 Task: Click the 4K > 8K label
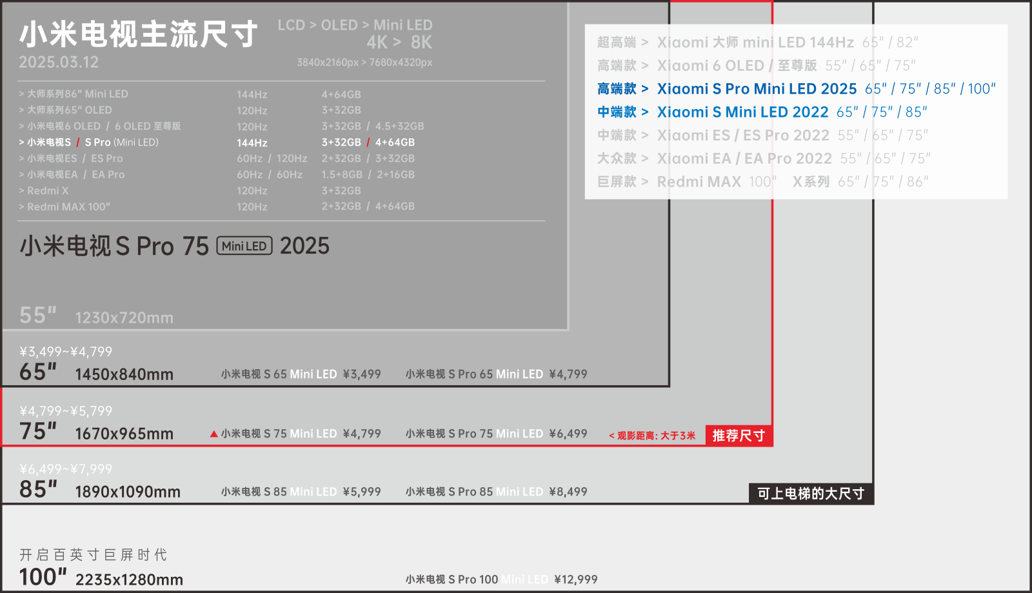click(x=399, y=43)
